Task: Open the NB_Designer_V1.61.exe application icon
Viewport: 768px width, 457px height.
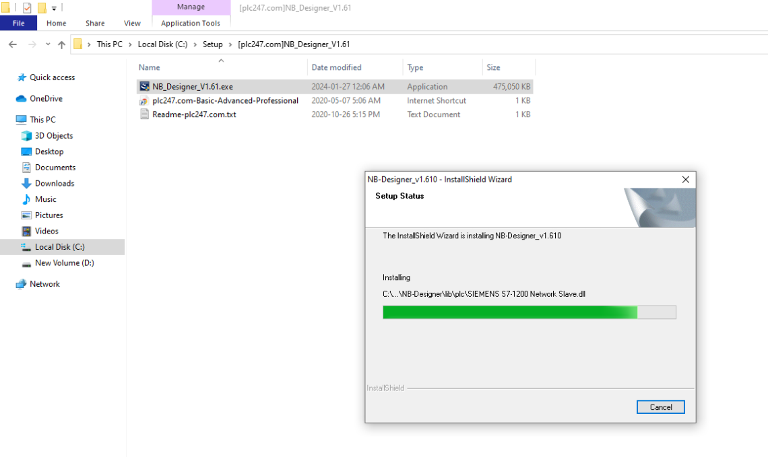Action: 145,86
